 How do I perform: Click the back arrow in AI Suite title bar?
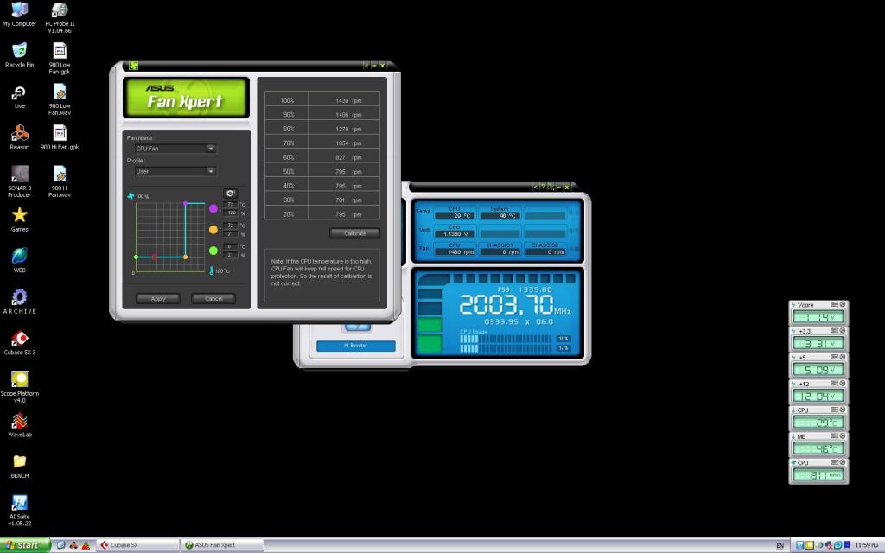(535, 187)
